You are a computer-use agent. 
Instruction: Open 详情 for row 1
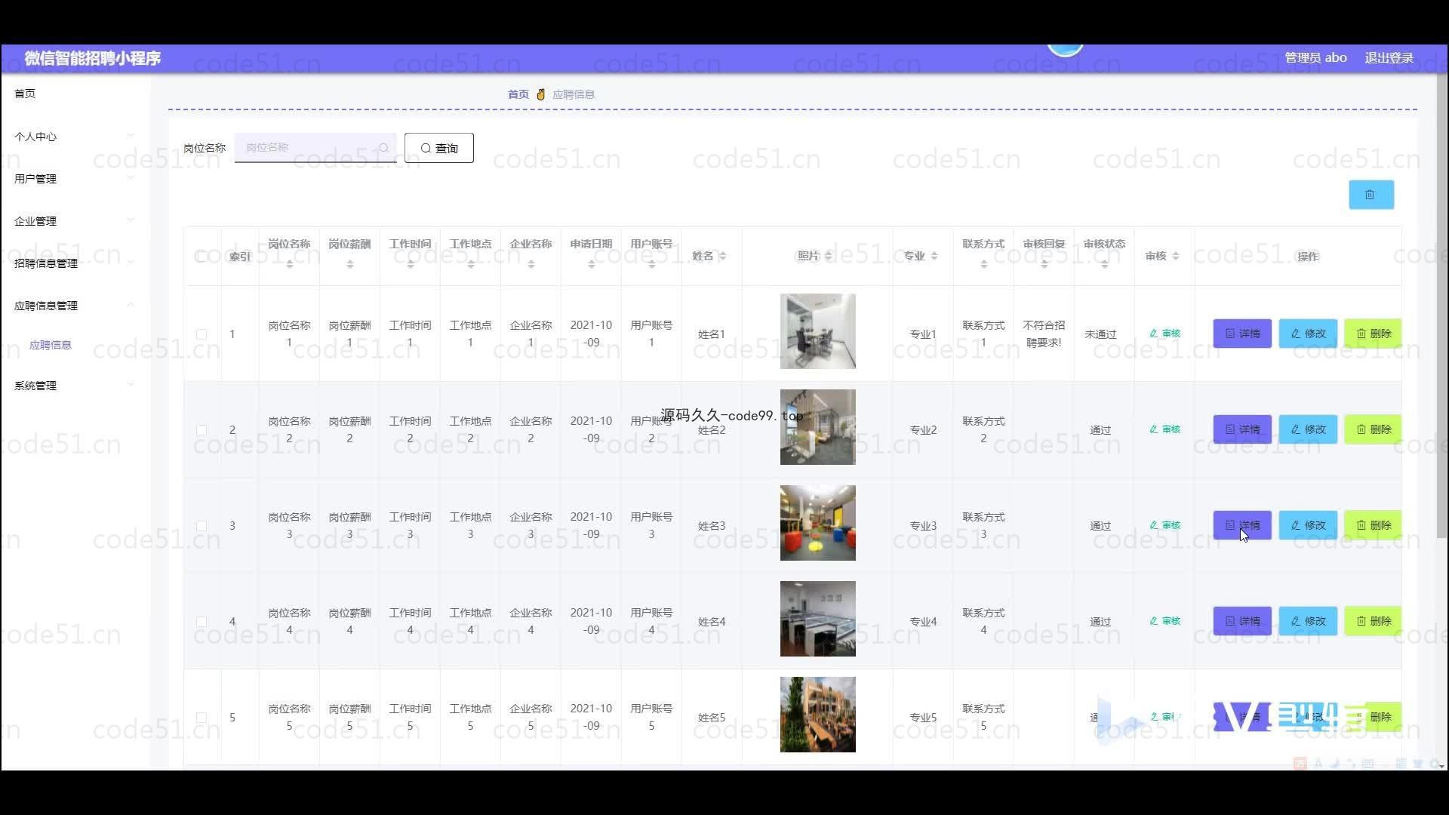pyautogui.click(x=1242, y=334)
